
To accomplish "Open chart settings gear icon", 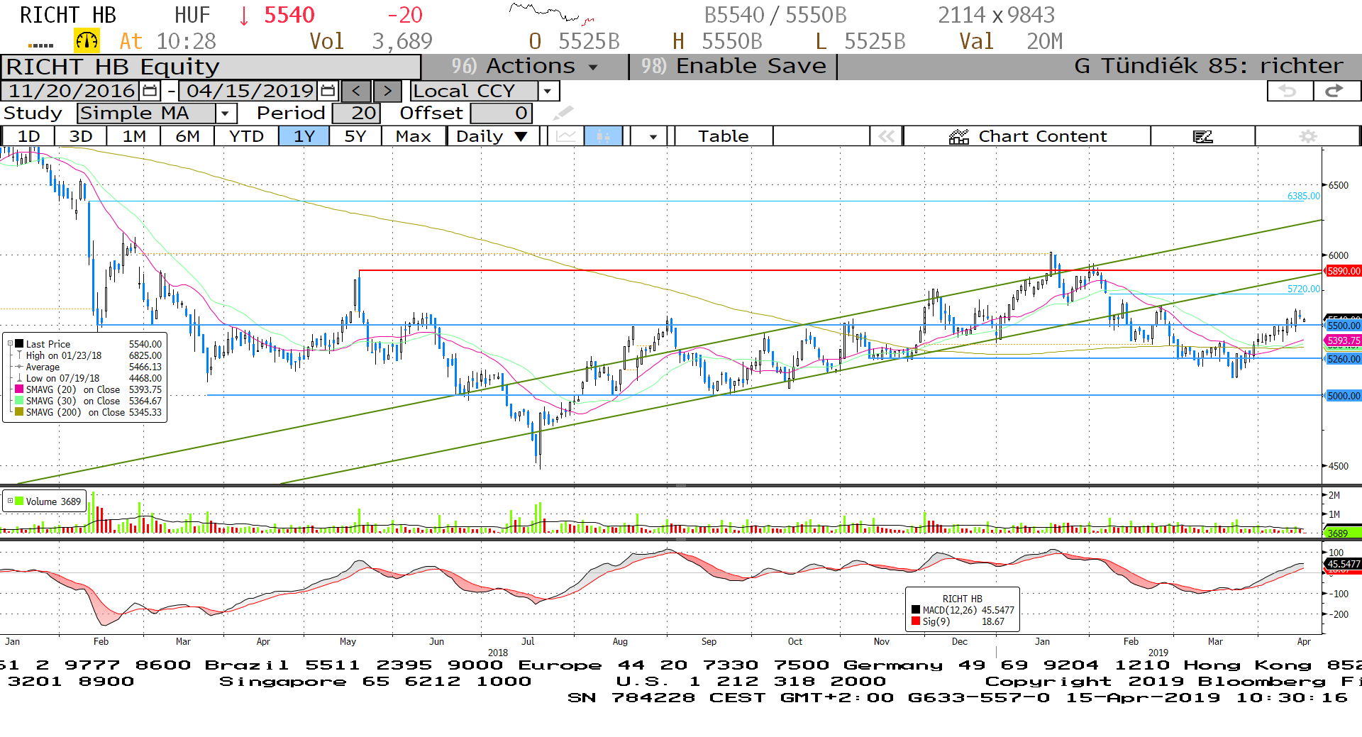I will point(1308,136).
